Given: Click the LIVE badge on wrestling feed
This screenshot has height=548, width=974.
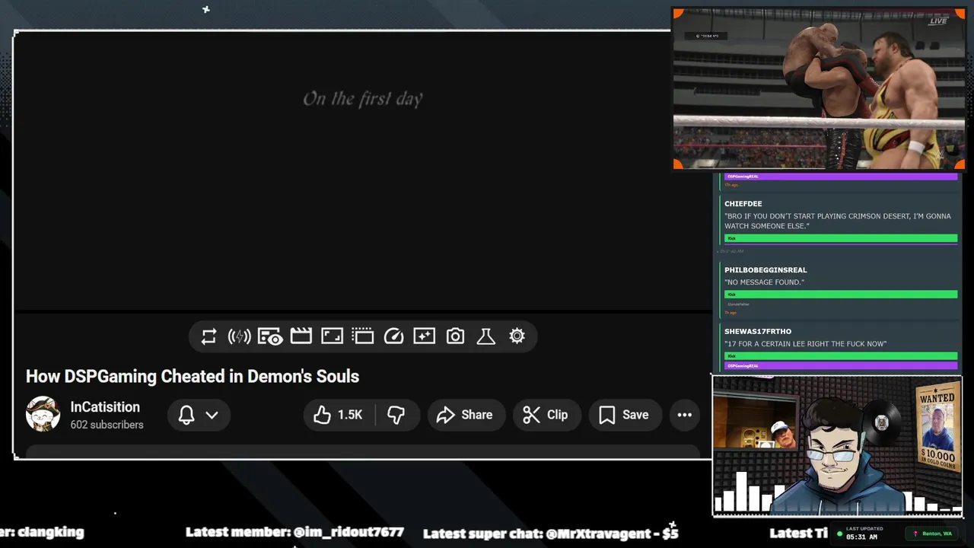Looking at the screenshot, I should (x=938, y=21).
